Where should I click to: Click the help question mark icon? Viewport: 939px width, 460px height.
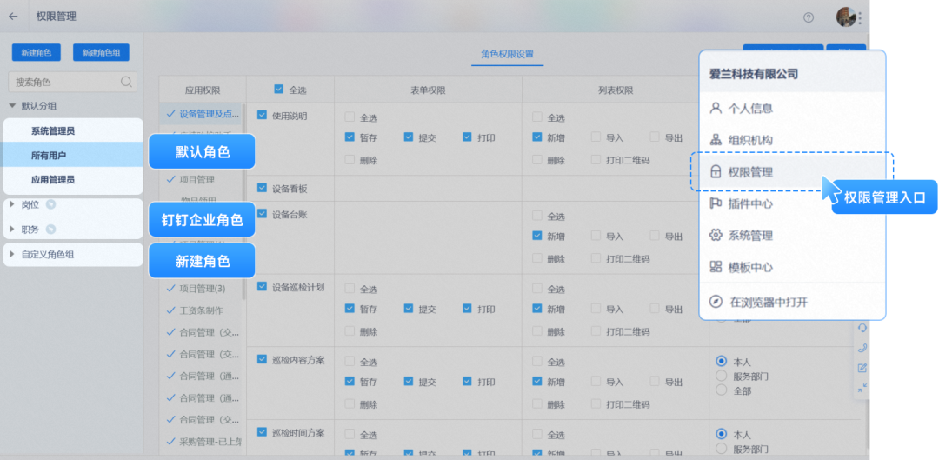click(x=809, y=17)
